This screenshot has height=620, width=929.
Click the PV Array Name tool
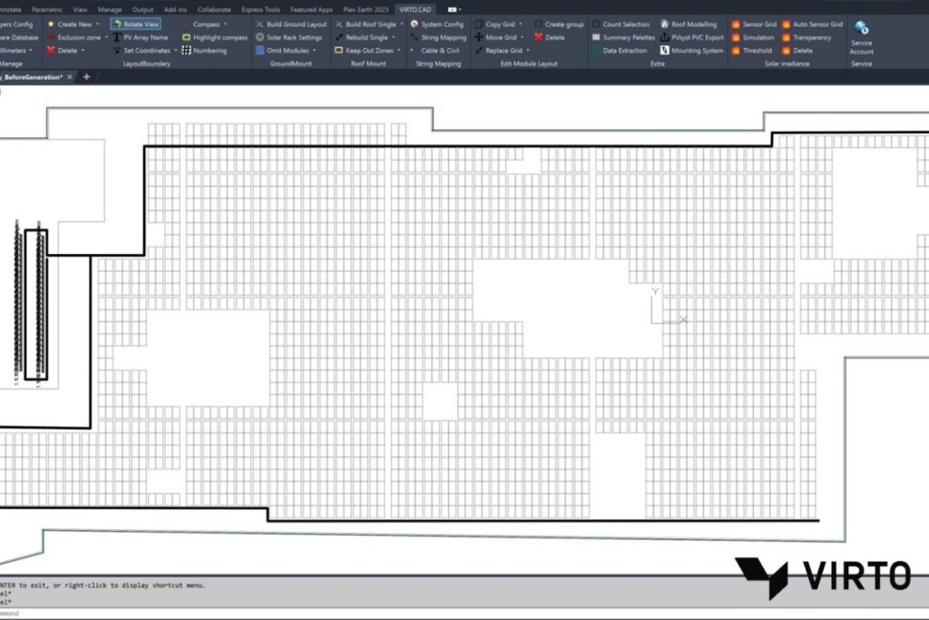click(141, 37)
